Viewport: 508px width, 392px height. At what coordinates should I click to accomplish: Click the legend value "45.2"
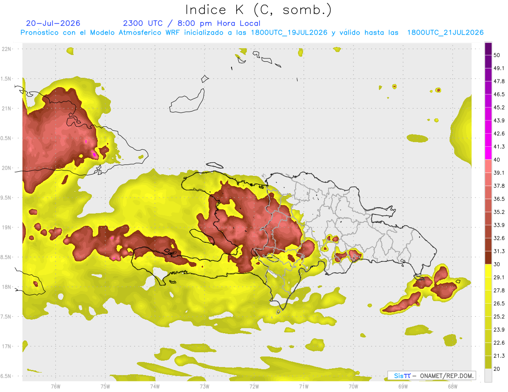click(x=499, y=107)
